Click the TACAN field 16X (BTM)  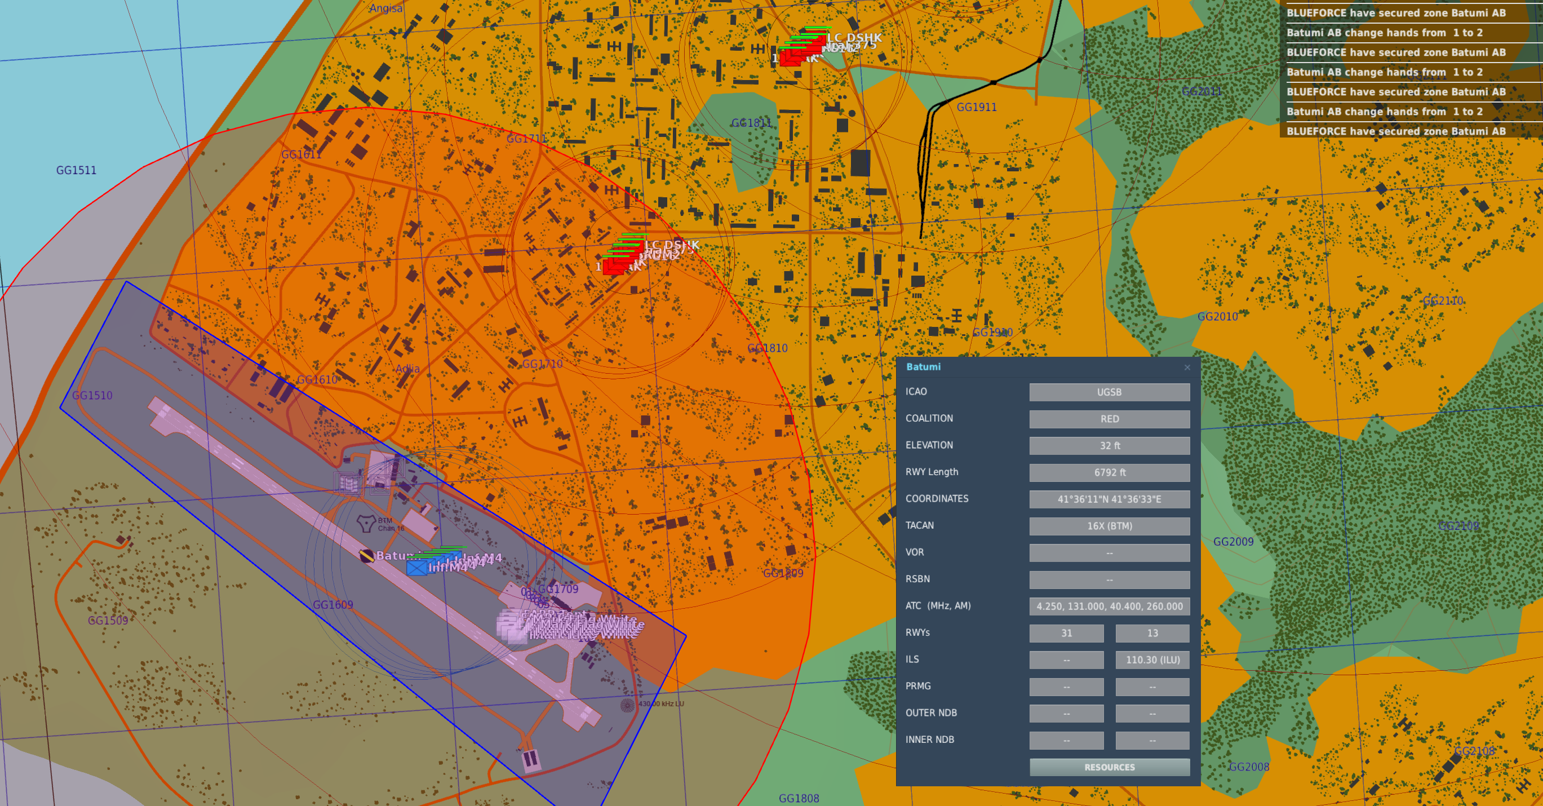tap(1109, 526)
